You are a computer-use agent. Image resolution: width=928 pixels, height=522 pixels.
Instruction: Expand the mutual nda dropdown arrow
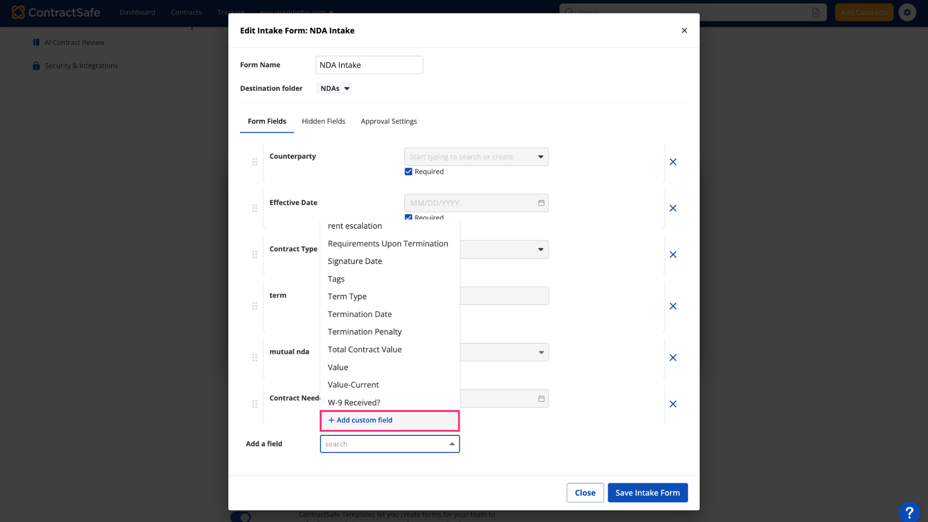[x=541, y=352]
